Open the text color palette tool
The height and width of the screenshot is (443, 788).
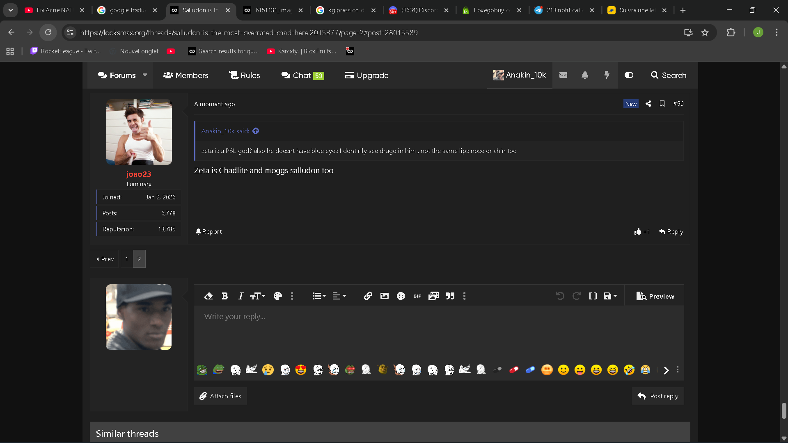[x=278, y=296]
